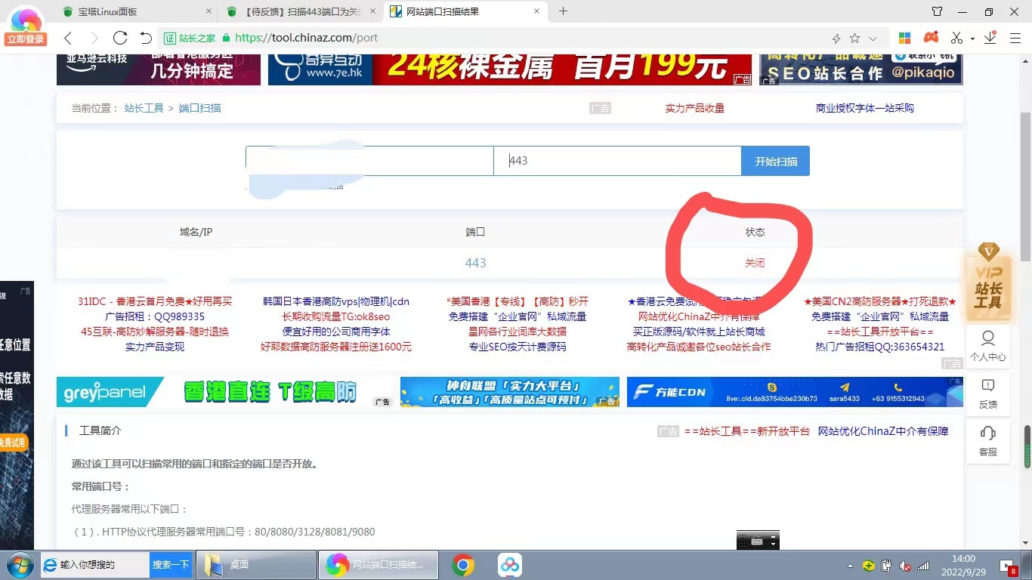Switch to the 扫描443端口 feedback tab
This screenshot has height=580, width=1032.
(302, 12)
